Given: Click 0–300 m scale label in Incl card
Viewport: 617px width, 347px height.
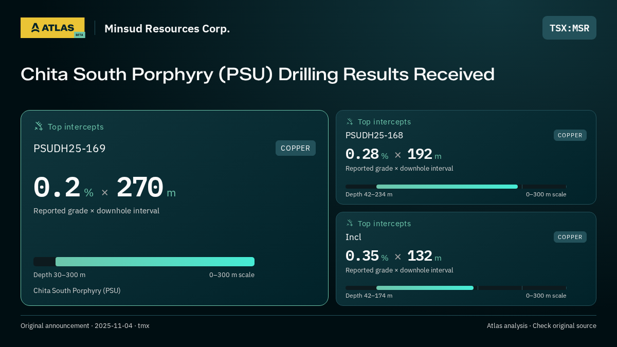Looking at the screenshot, I should tap(546, 296).
